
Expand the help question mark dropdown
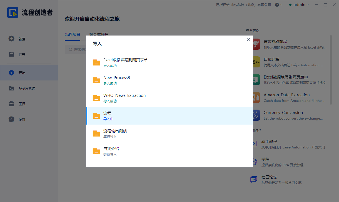click(278, 5)
